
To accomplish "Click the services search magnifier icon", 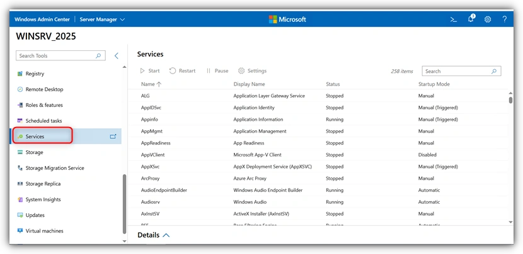I will click(494, 71).
